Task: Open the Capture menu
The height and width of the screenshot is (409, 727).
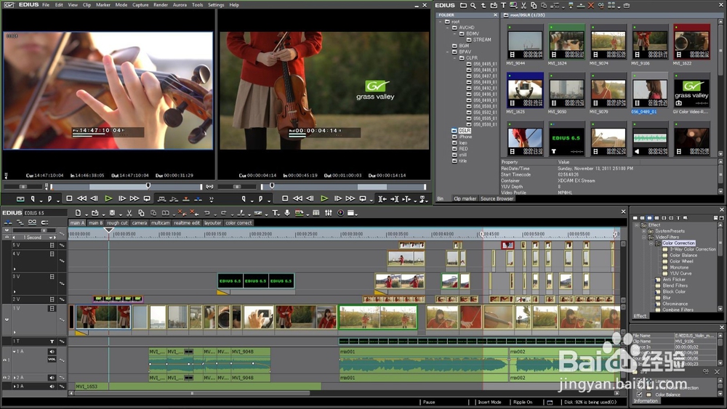Action: click(140, 5)
